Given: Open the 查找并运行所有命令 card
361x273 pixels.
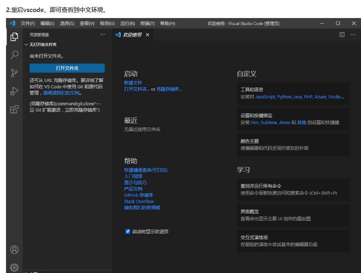Looking at the screenshot, I should [x=293, y=190].
